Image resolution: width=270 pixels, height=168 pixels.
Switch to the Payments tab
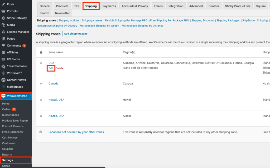[x=109, y=6]
